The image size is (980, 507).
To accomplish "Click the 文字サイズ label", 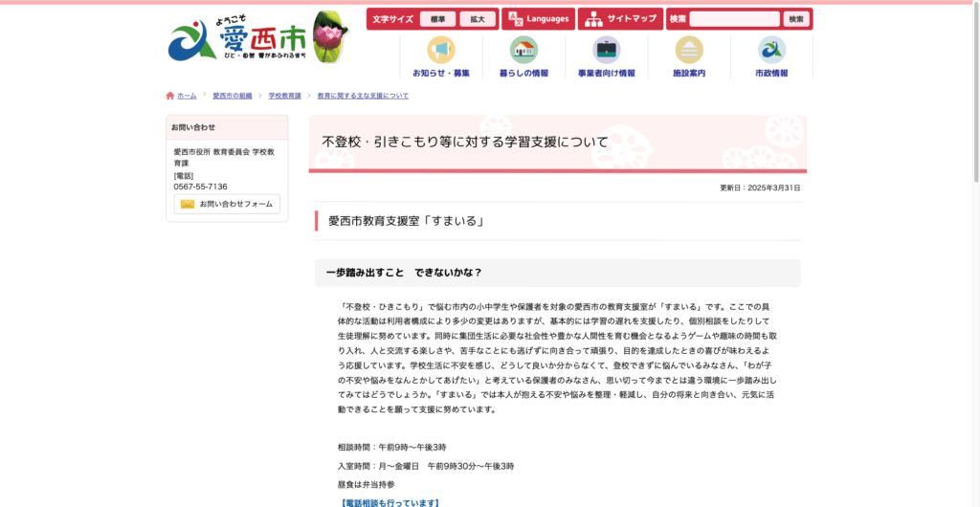I will tap(393, 19).
